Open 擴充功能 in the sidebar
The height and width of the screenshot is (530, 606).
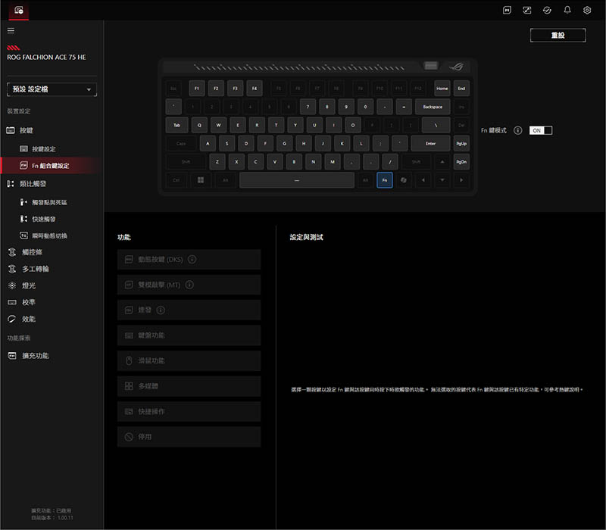35,355
